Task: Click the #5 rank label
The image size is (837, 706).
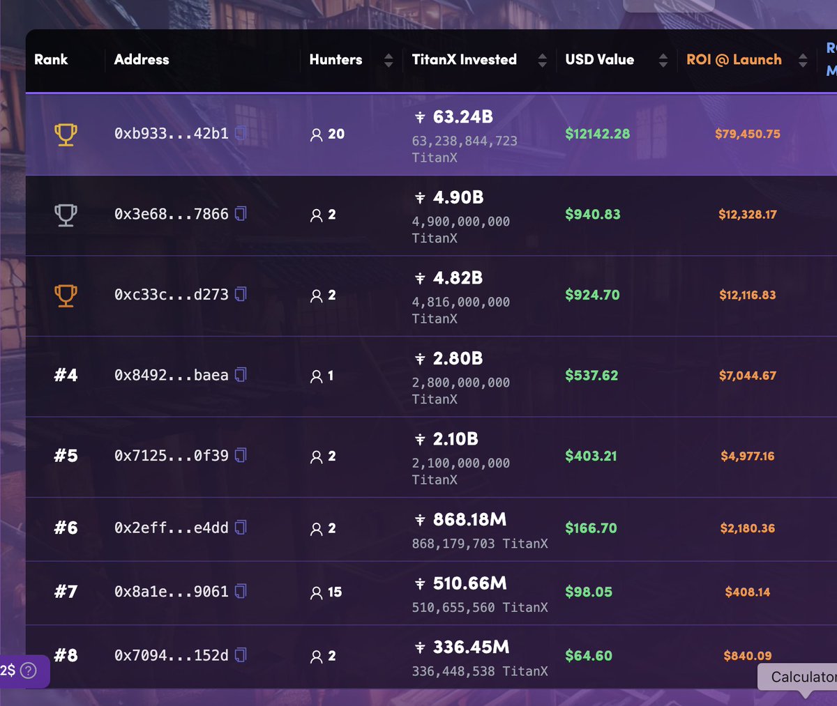Action: 66,456
